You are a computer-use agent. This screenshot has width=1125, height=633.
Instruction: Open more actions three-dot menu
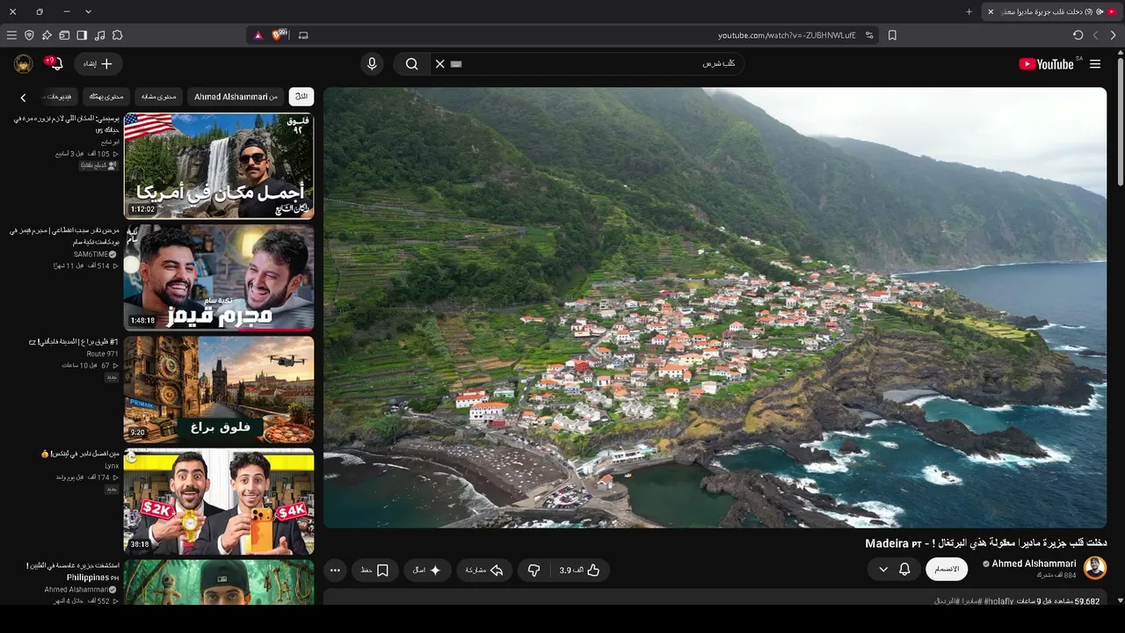[x=335, y=571]
